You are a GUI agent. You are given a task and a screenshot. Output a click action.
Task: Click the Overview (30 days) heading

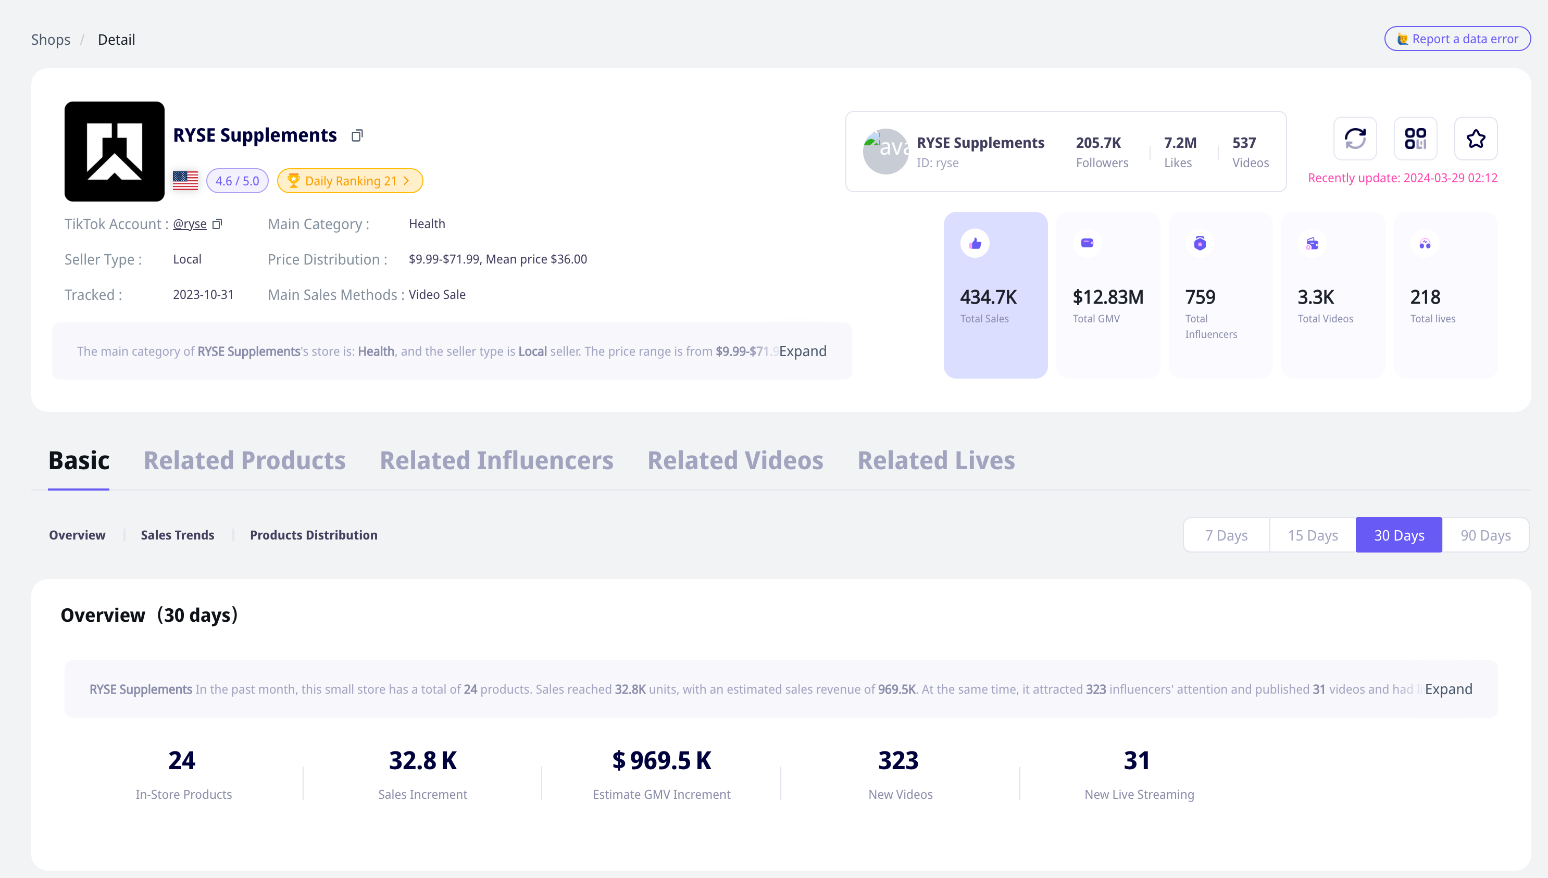click(149, 615)
